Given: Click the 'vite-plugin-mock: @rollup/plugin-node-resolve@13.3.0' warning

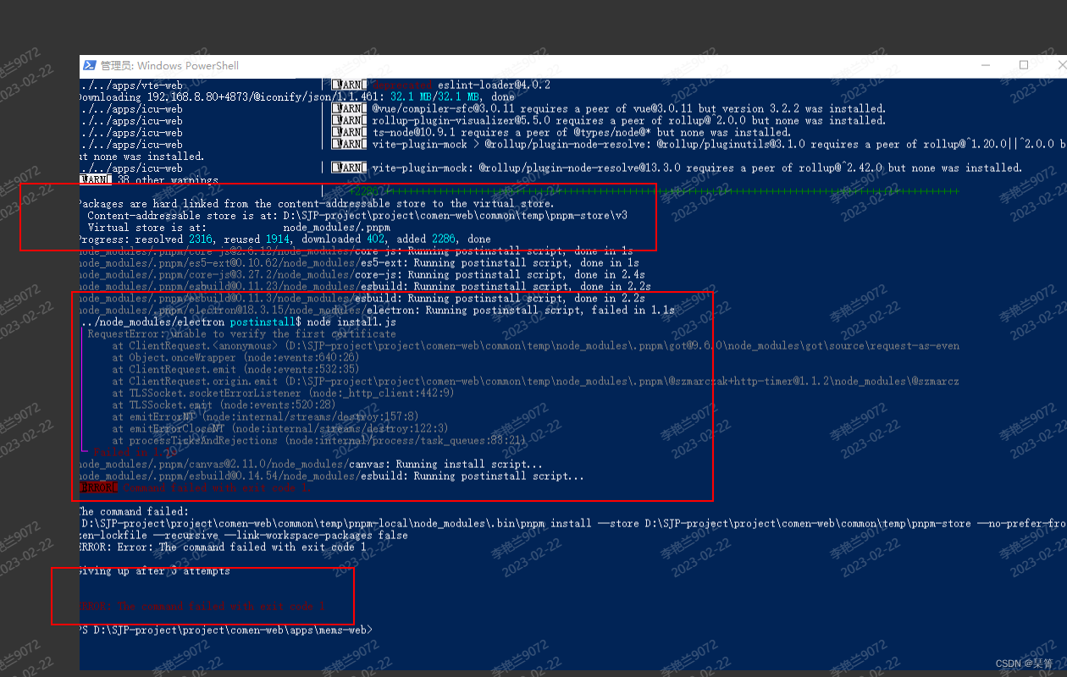Looking at the screenshot, I should click(x=677, y=168).
